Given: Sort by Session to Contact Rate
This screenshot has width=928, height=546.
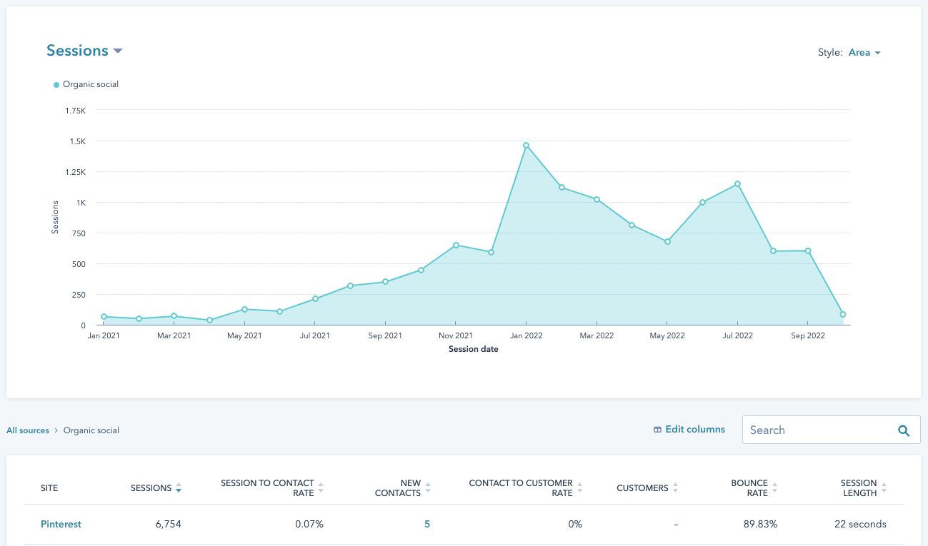Looking at the screenshot, I should (x=272, y=488).
